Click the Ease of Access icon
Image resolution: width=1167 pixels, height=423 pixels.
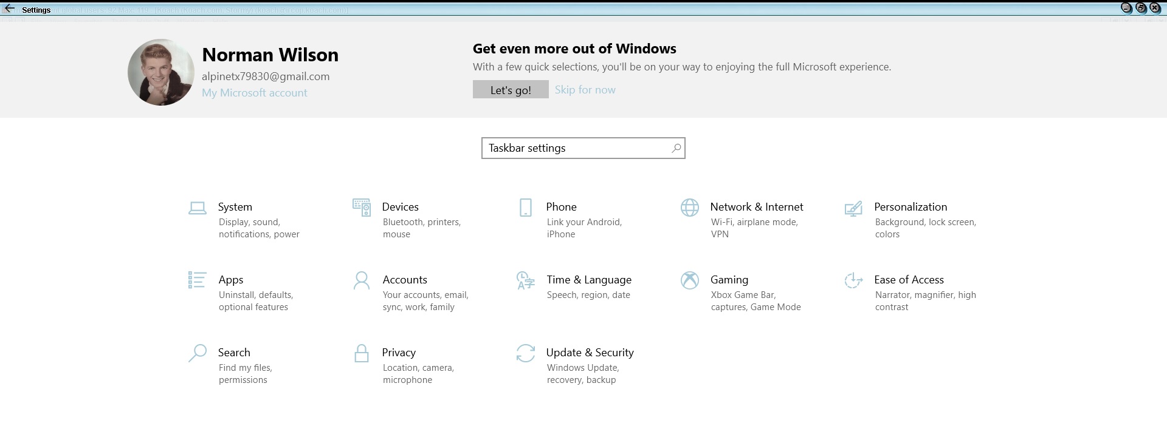(x=853, y=280)
